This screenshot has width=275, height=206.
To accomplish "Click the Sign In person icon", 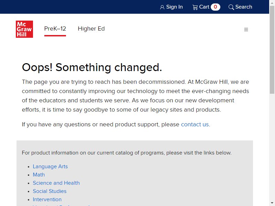I will pos(162,7).
